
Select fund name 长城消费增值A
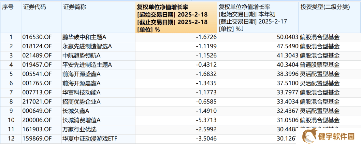[x=81, y=120]
